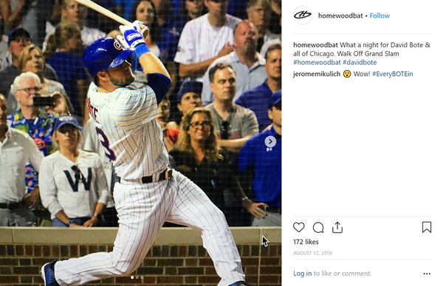Click the Log in link
Image resolution: width=443 pixels, height=286 pixels.
point(302,273)
